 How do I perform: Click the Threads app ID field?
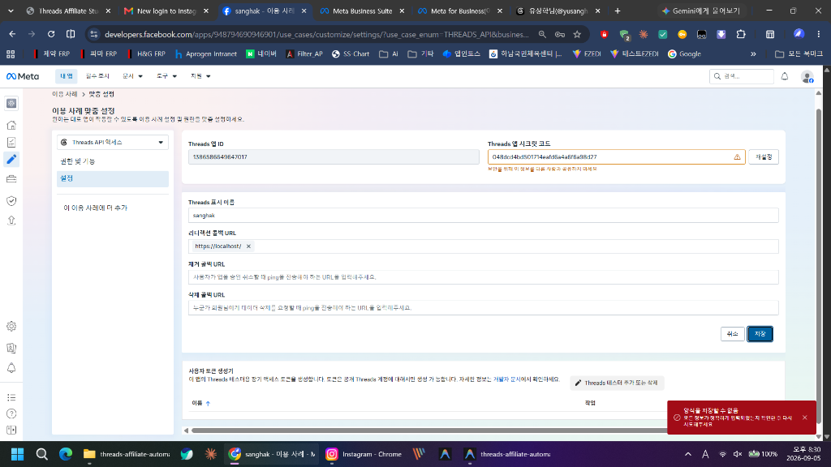click(x=334, y=156)
